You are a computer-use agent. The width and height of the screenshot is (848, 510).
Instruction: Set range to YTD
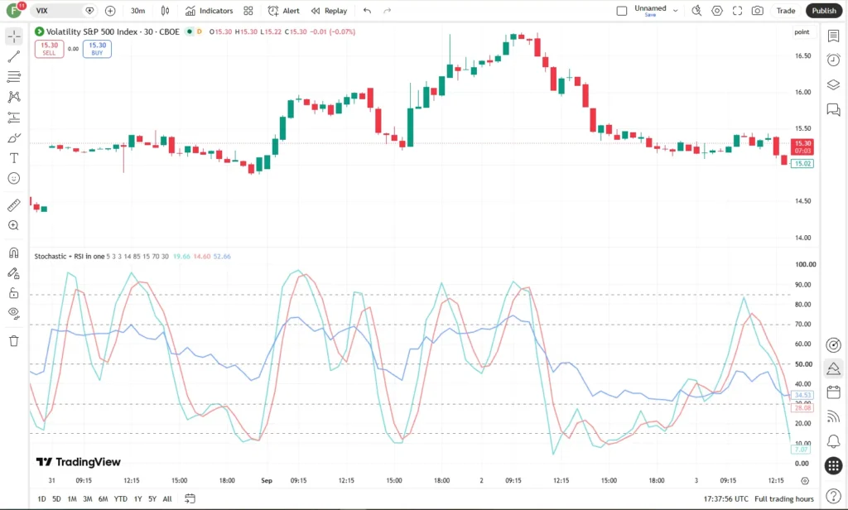tap(121, 498)
